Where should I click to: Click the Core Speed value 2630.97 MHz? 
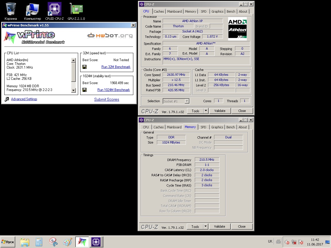[x=176, y=75]
